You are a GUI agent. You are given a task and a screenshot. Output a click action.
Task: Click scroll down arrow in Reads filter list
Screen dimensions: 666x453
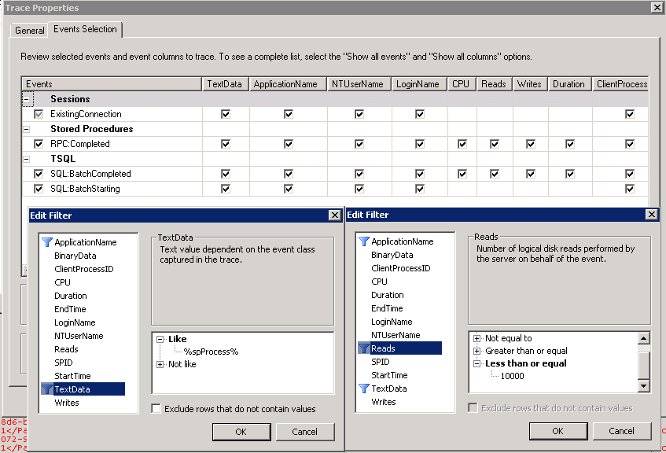click(644, 386)
